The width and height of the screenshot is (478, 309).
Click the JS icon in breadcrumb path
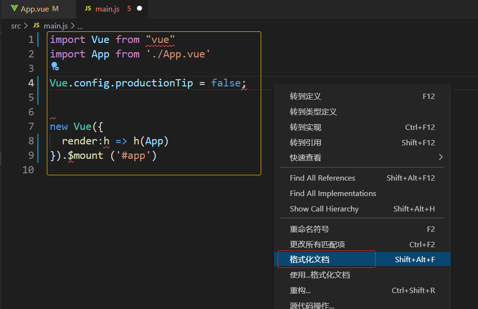[x=36, y=26]
